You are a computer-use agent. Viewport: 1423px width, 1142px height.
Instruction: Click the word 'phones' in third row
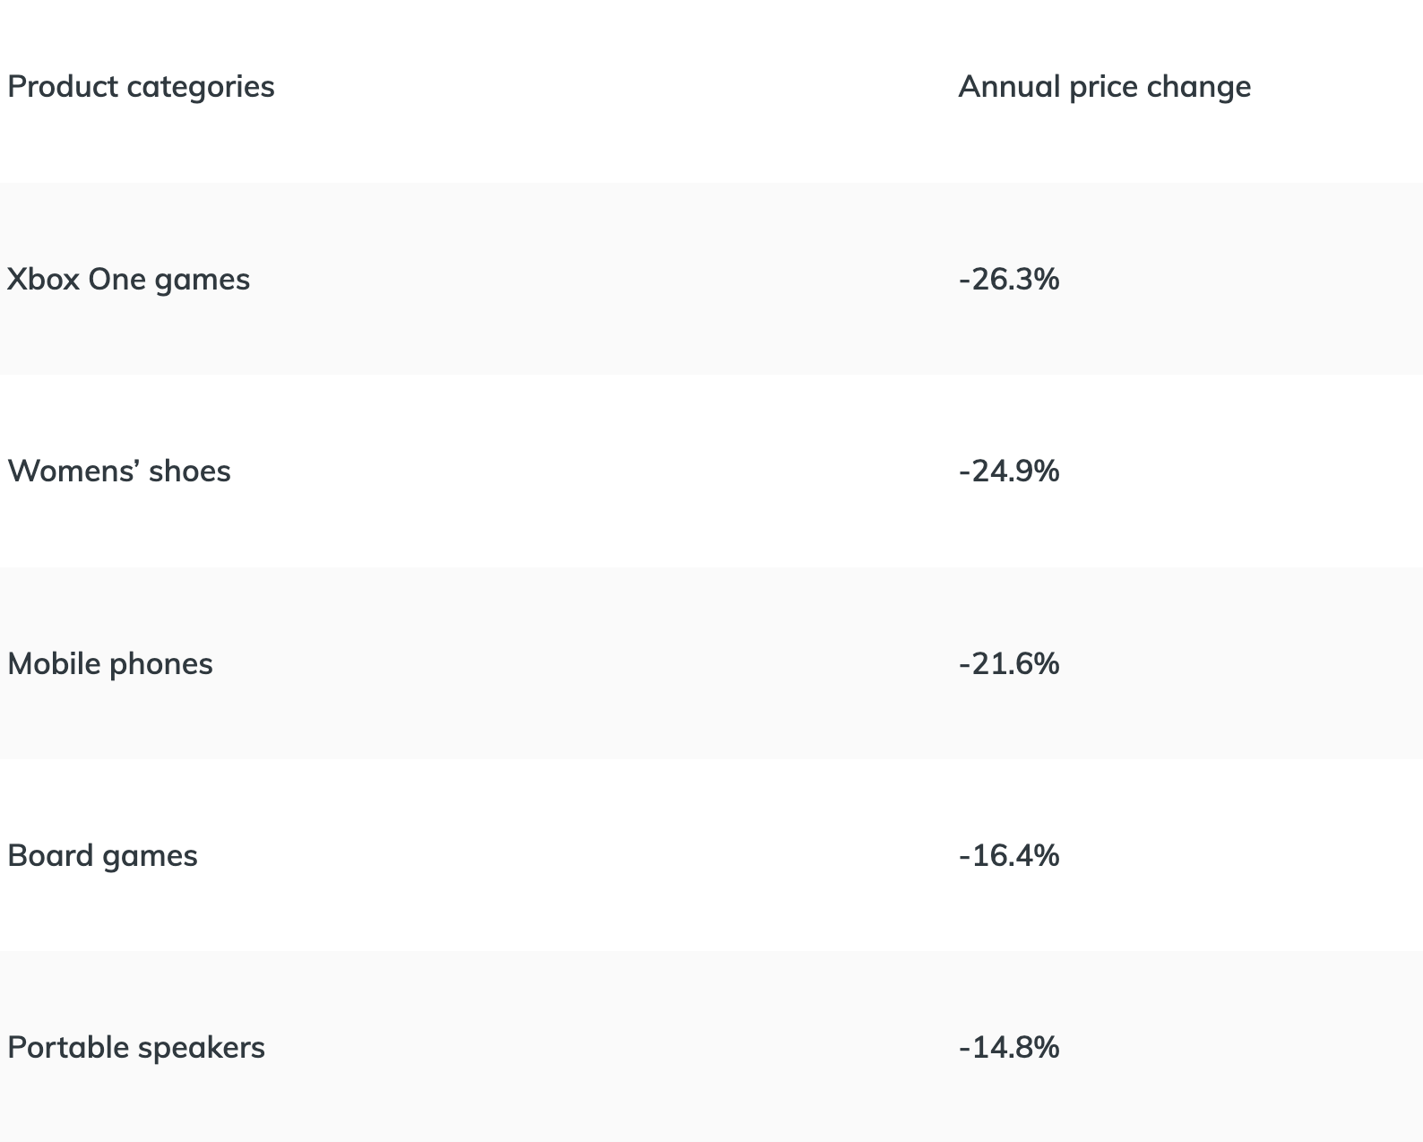pos(161,665)
